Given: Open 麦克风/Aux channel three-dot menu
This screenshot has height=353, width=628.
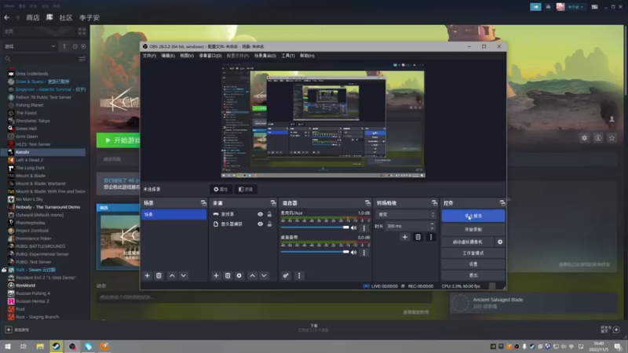Looking at the screenshot, I should click(x=363, y=227).
